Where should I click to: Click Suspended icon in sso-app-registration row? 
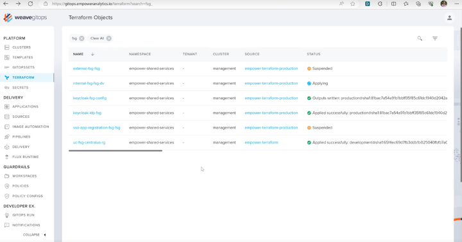pos(309,127)
